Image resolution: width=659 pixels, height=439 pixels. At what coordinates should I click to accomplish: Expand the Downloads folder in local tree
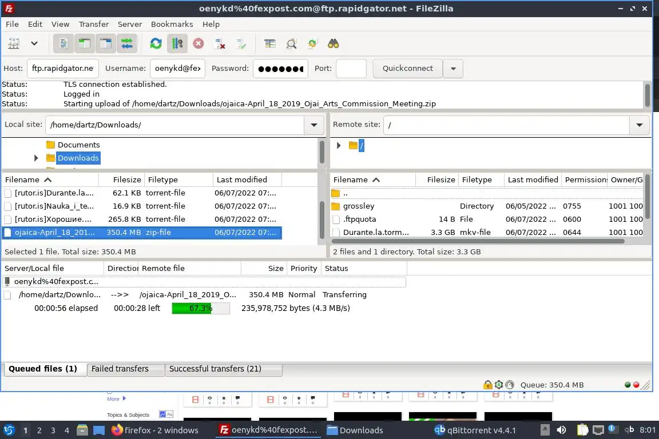[x=36, y=158]
